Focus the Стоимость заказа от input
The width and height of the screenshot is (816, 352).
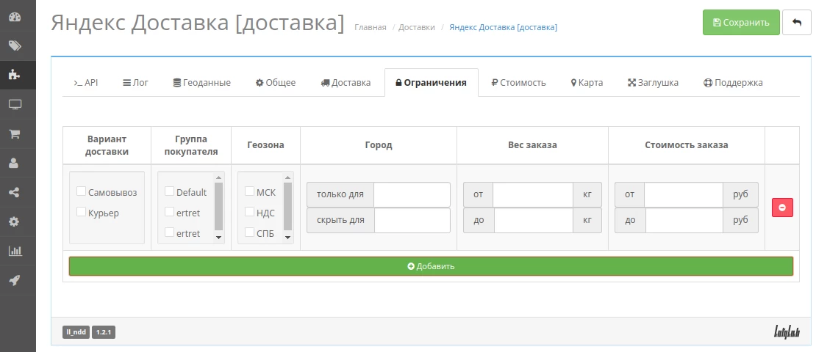[x=684, y=194]
